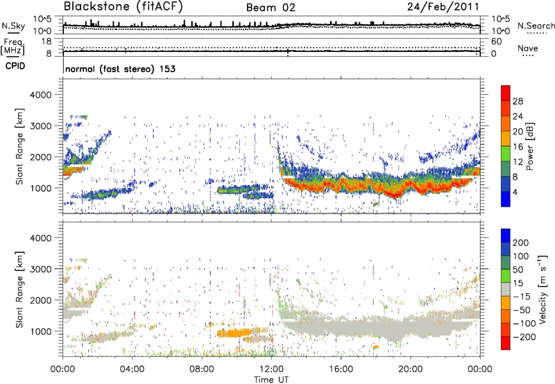Click the '16' power colorbar tick
This screenshot has width=555, height=384.
click(x=518, y=147)
